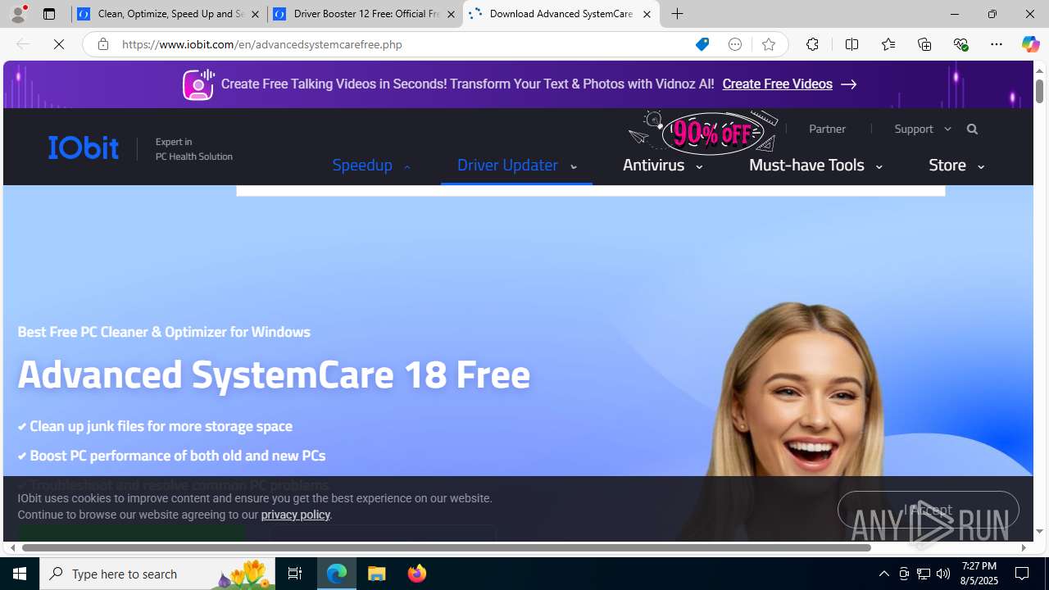Toggle Split screen view icon
Image resolution: width=1049 pixels, height=590 pixels.
[x=851, y=44]
